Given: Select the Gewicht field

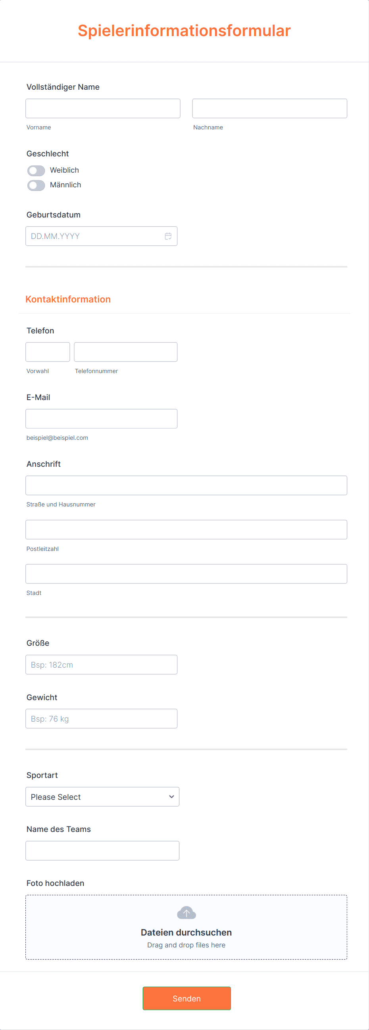Looking at the screenshot, I should [x=102, y=718].
